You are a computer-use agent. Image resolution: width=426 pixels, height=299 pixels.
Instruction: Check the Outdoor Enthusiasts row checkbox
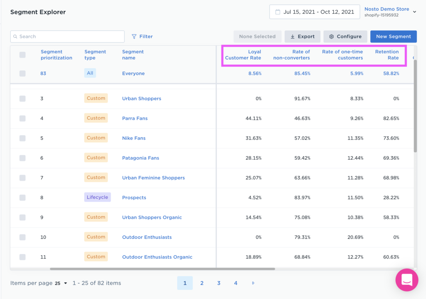22,237
